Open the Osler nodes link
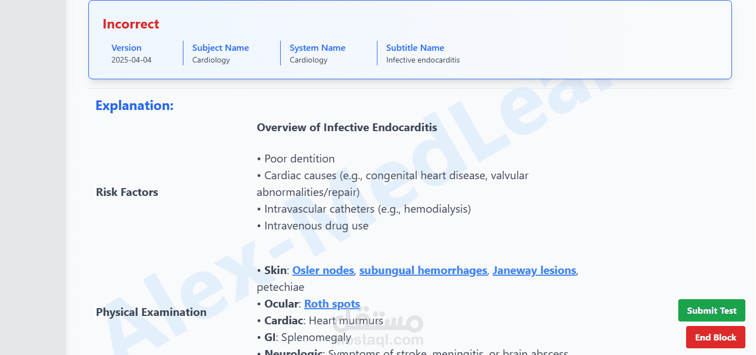The width and height of the screenshot is (756, 355). pos(323,270)
